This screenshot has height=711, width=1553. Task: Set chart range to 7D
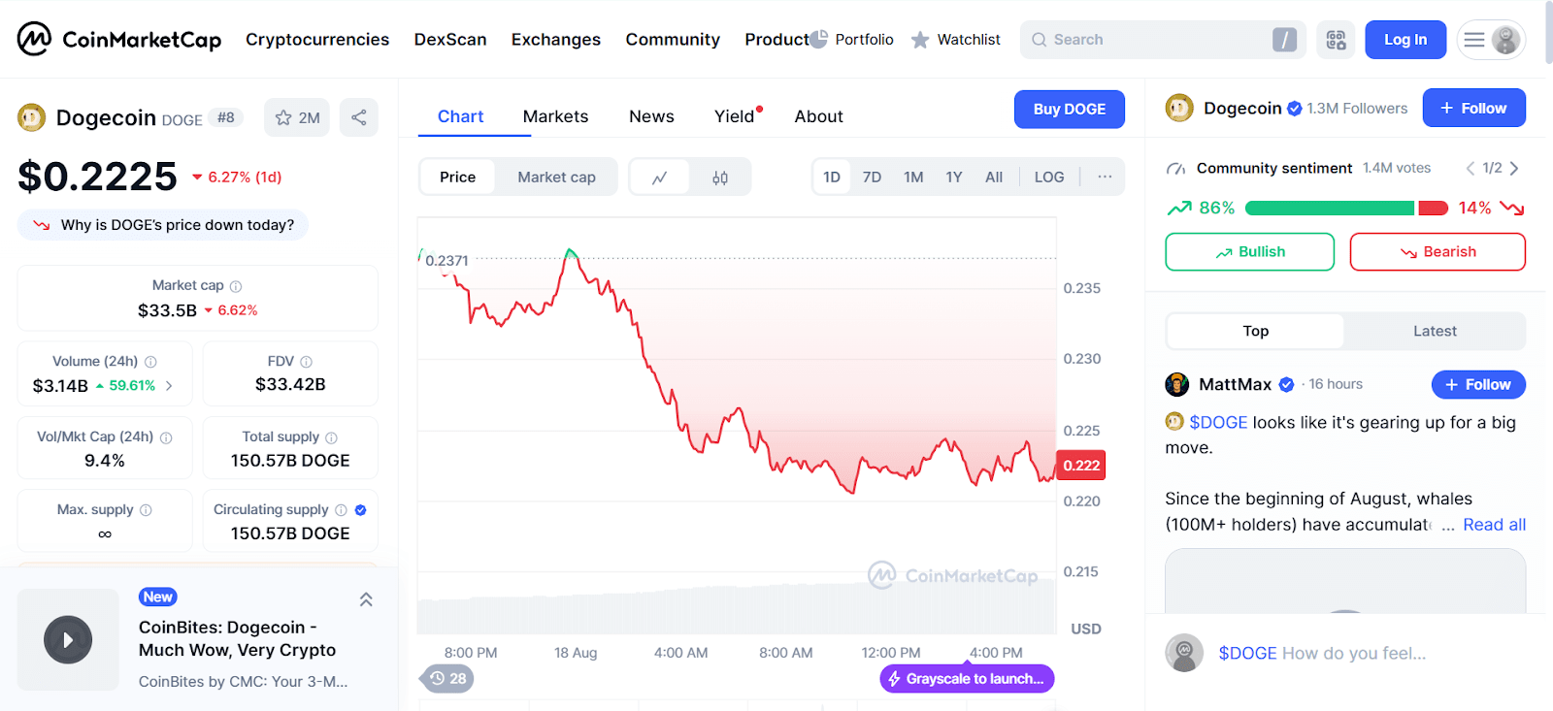tap(872, 178)
